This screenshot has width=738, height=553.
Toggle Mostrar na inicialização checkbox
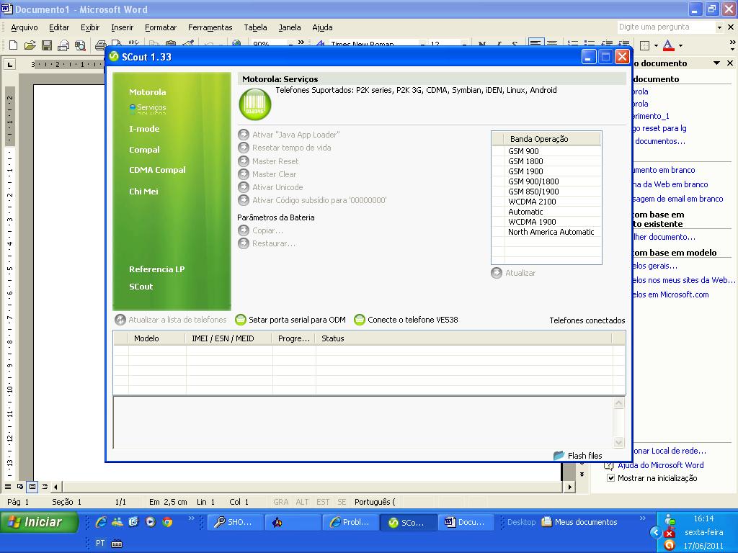611,478
